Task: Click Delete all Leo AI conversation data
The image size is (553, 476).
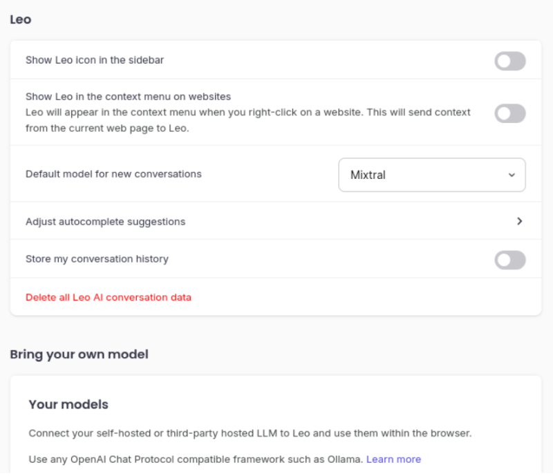Action: coord(109,297)
